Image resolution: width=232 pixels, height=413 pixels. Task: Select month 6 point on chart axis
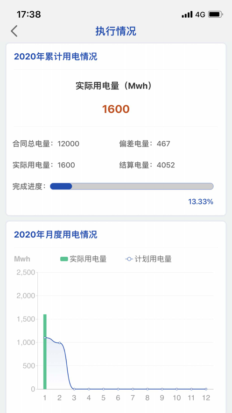click(118, 389)
